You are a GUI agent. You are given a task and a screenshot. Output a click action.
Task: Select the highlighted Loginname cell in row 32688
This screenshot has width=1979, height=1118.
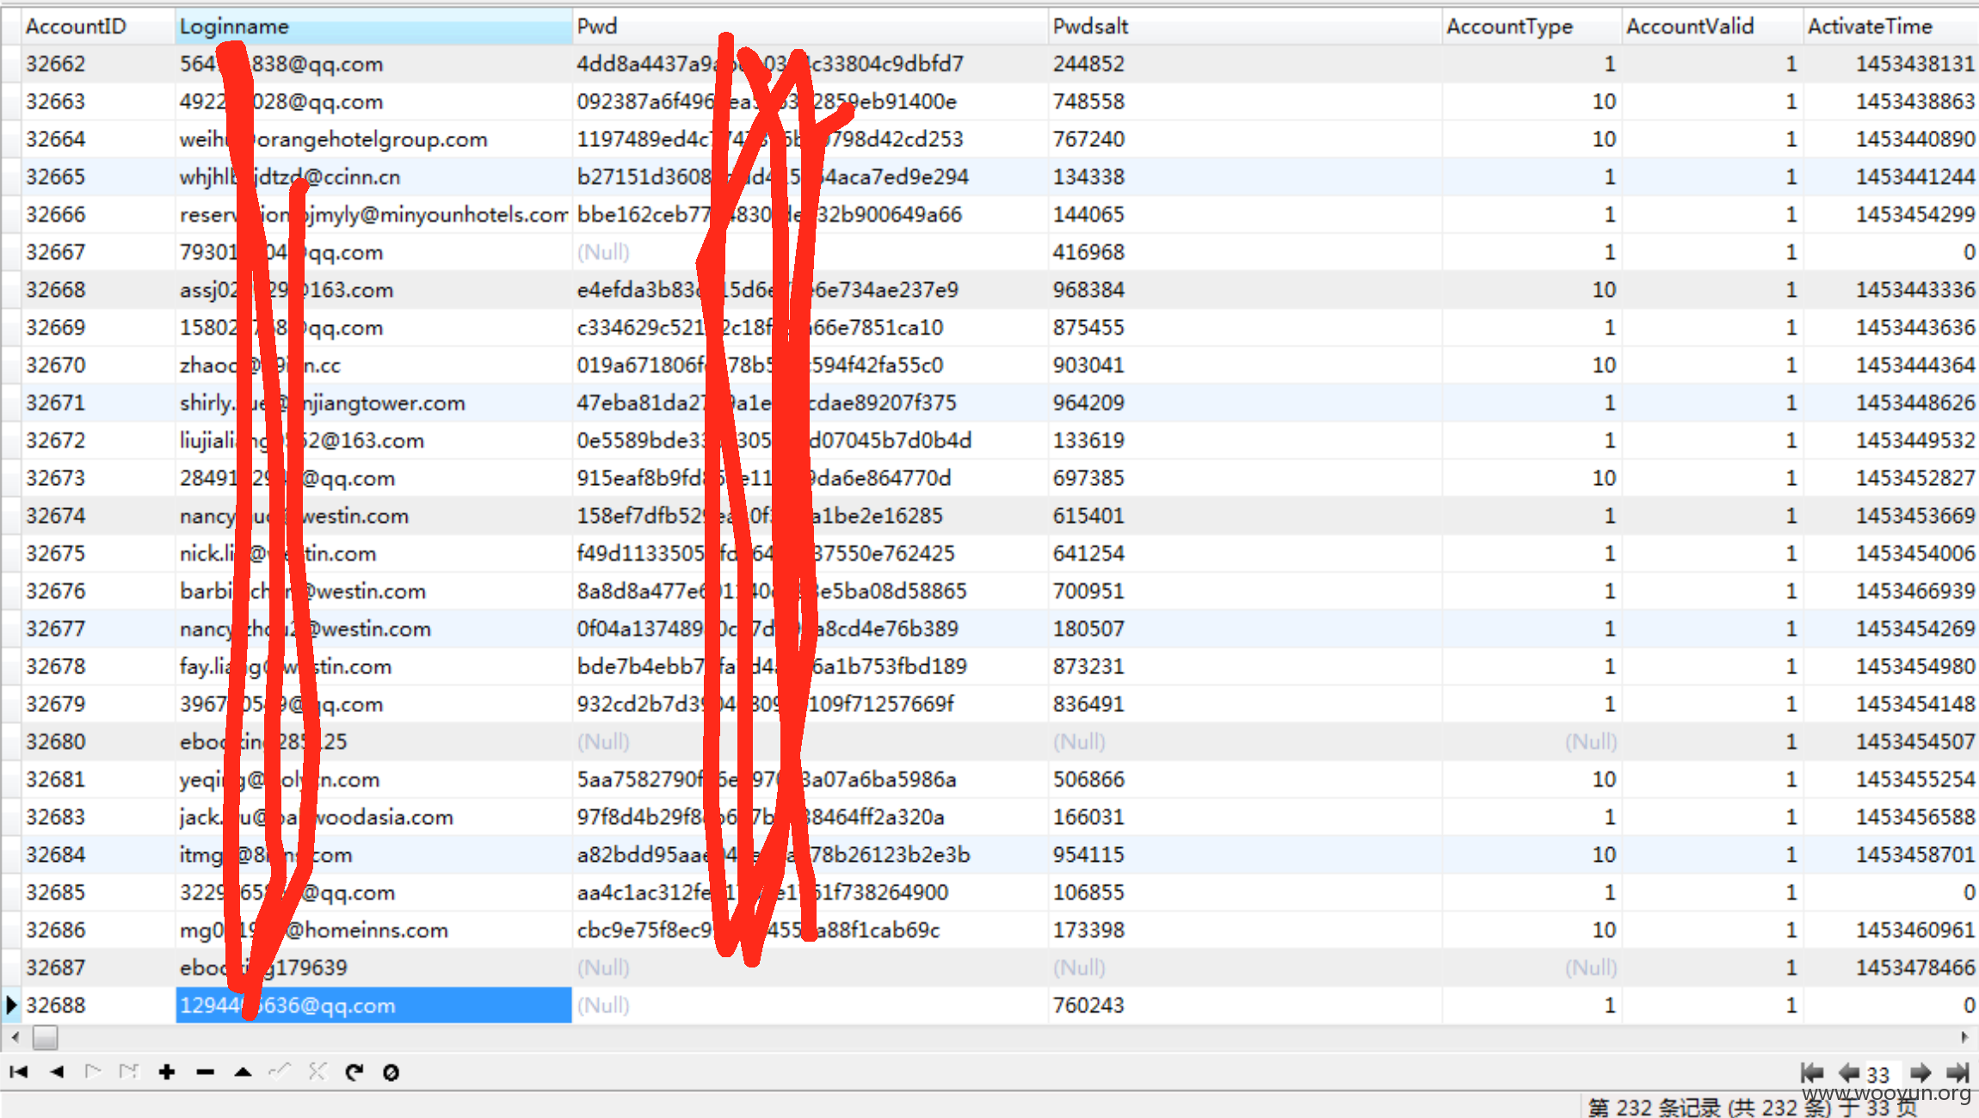pos(373,1005)
